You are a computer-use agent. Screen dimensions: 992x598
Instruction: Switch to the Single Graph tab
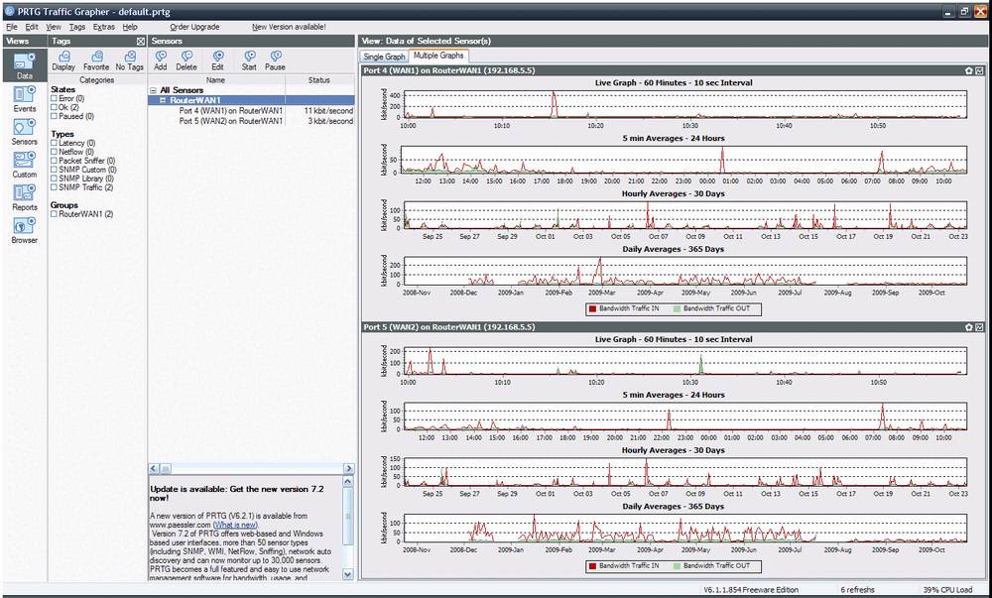click(x=384, y=57)
